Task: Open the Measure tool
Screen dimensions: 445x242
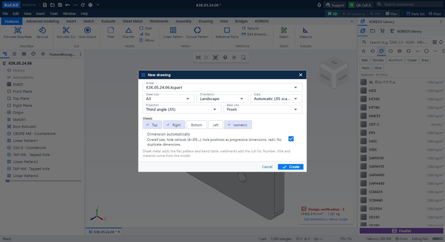Action: click(305, 33)
